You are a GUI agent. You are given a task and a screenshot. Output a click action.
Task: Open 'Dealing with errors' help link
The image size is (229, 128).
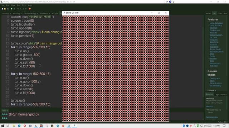215,80
